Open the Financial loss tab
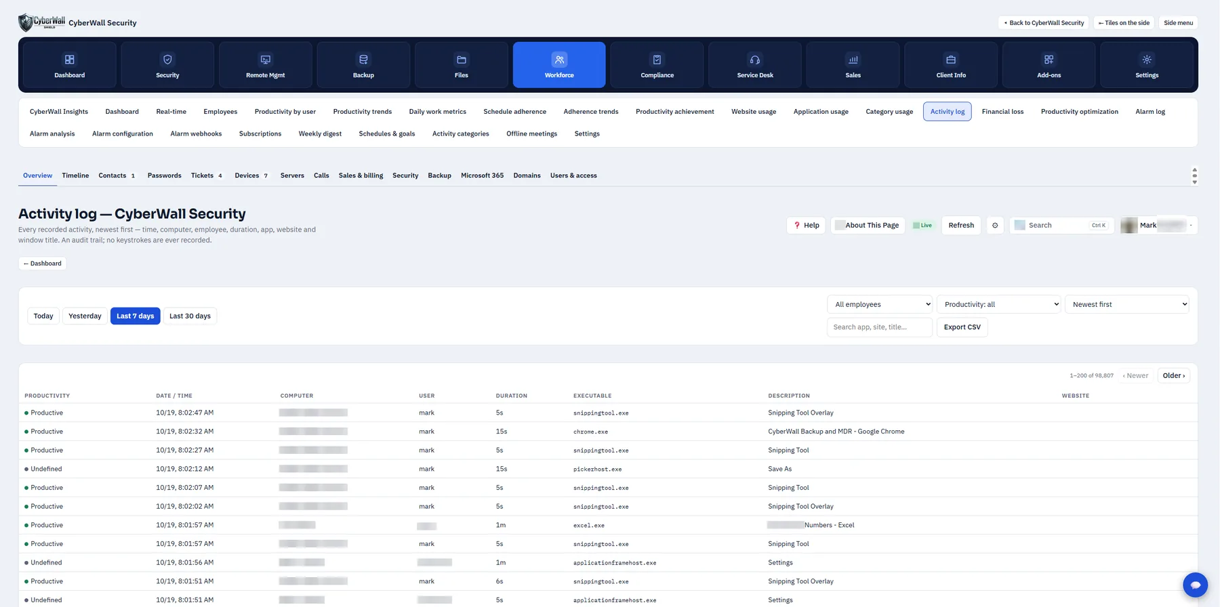1220x607 pixels. click(x=1002, y=112)
